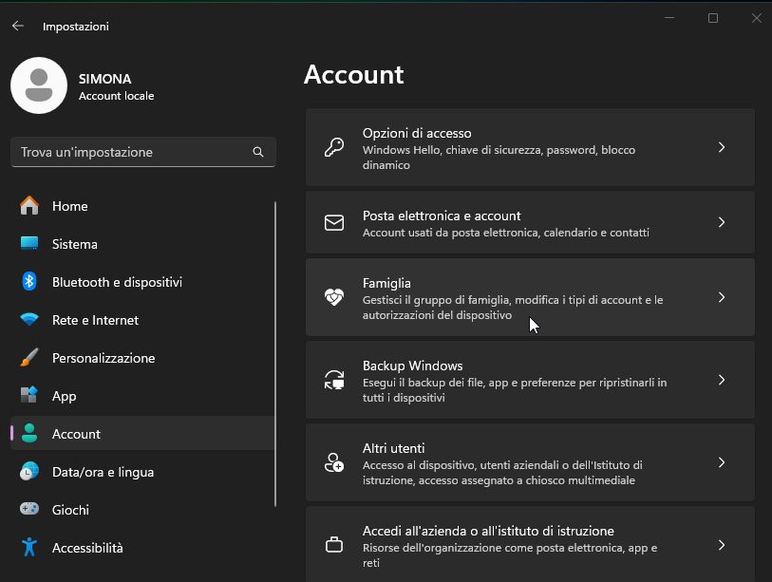Viewport: 772px width, 582px height.
Task: Open Altri utenti title
Action: click(393, 448)
